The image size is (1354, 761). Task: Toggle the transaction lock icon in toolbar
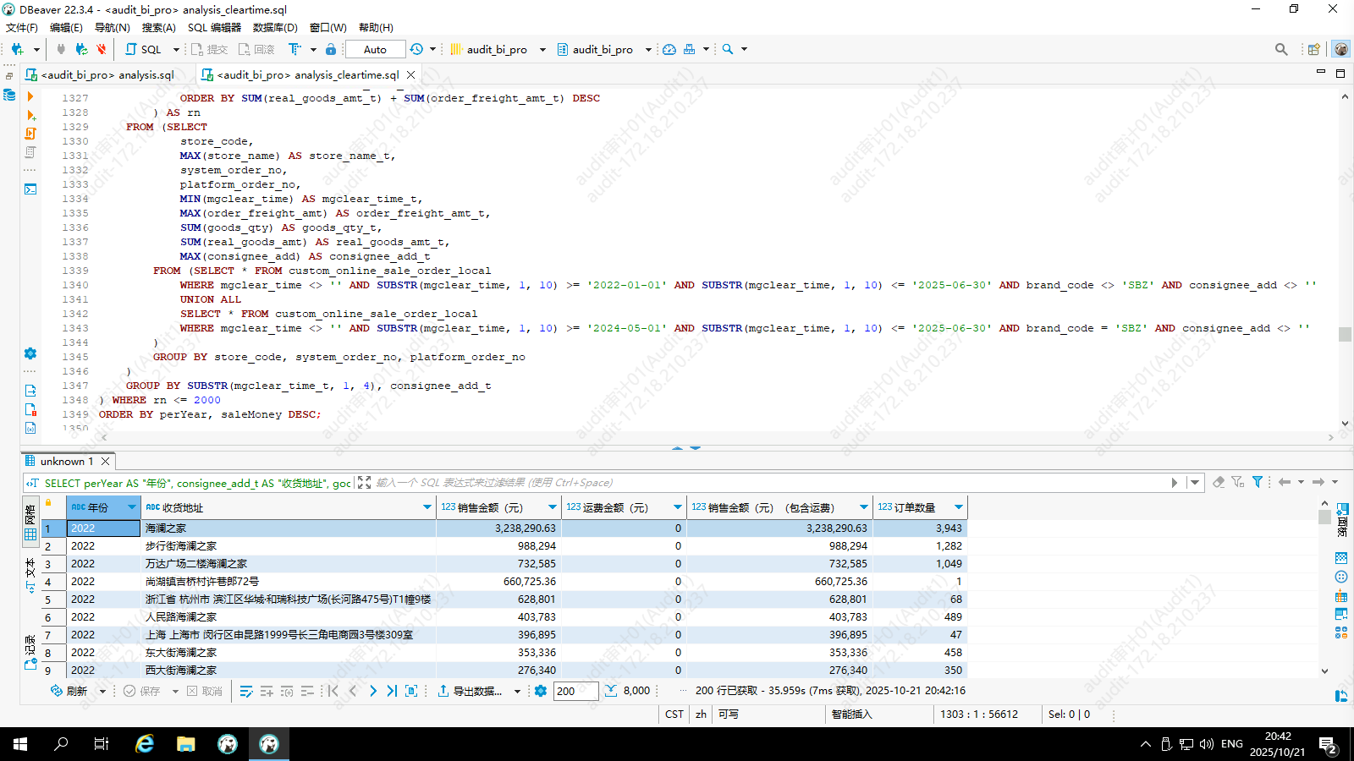pos(331,49)
